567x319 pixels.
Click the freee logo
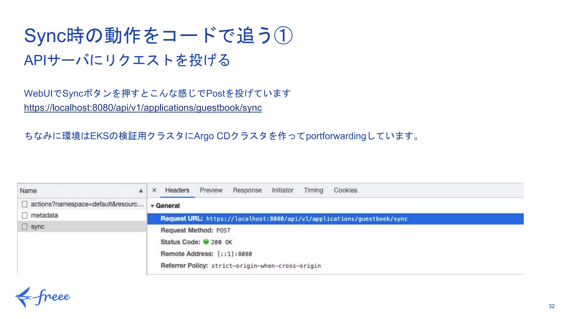point(43,297)
